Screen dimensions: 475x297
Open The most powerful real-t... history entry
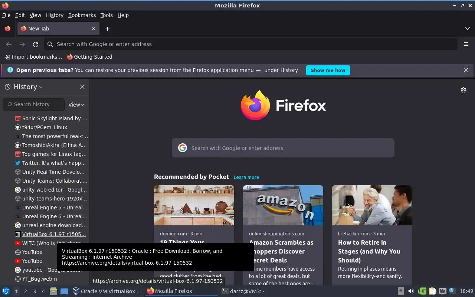[x=51, y=136]
